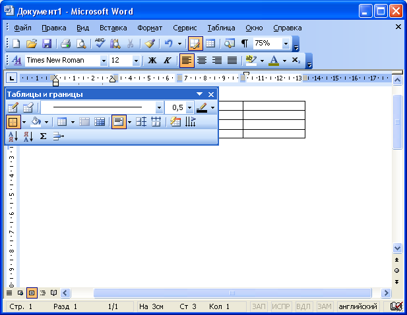Click the Select Browse Object circle button

(397, 271)
